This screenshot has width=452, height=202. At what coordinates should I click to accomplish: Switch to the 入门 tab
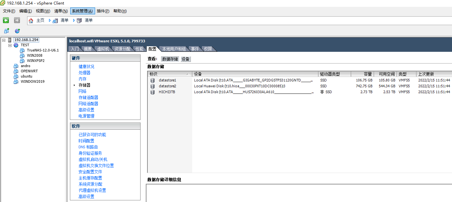point(75,49)
